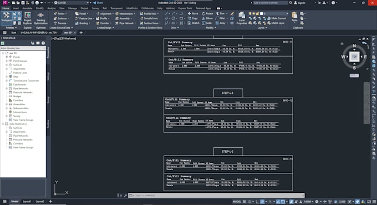Screen dimensions: 377x205
Task: Expand the Modify panel options
Action: pos(211,28)
